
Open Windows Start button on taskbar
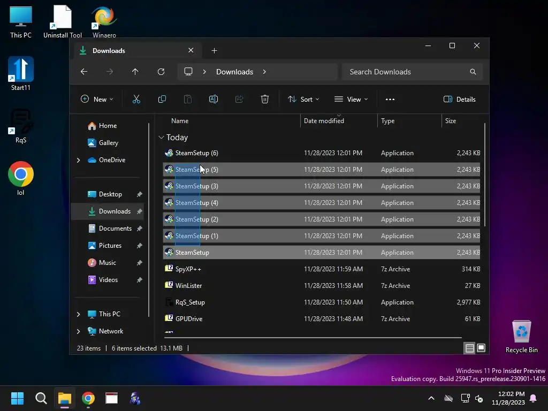(x=17, y=398)
